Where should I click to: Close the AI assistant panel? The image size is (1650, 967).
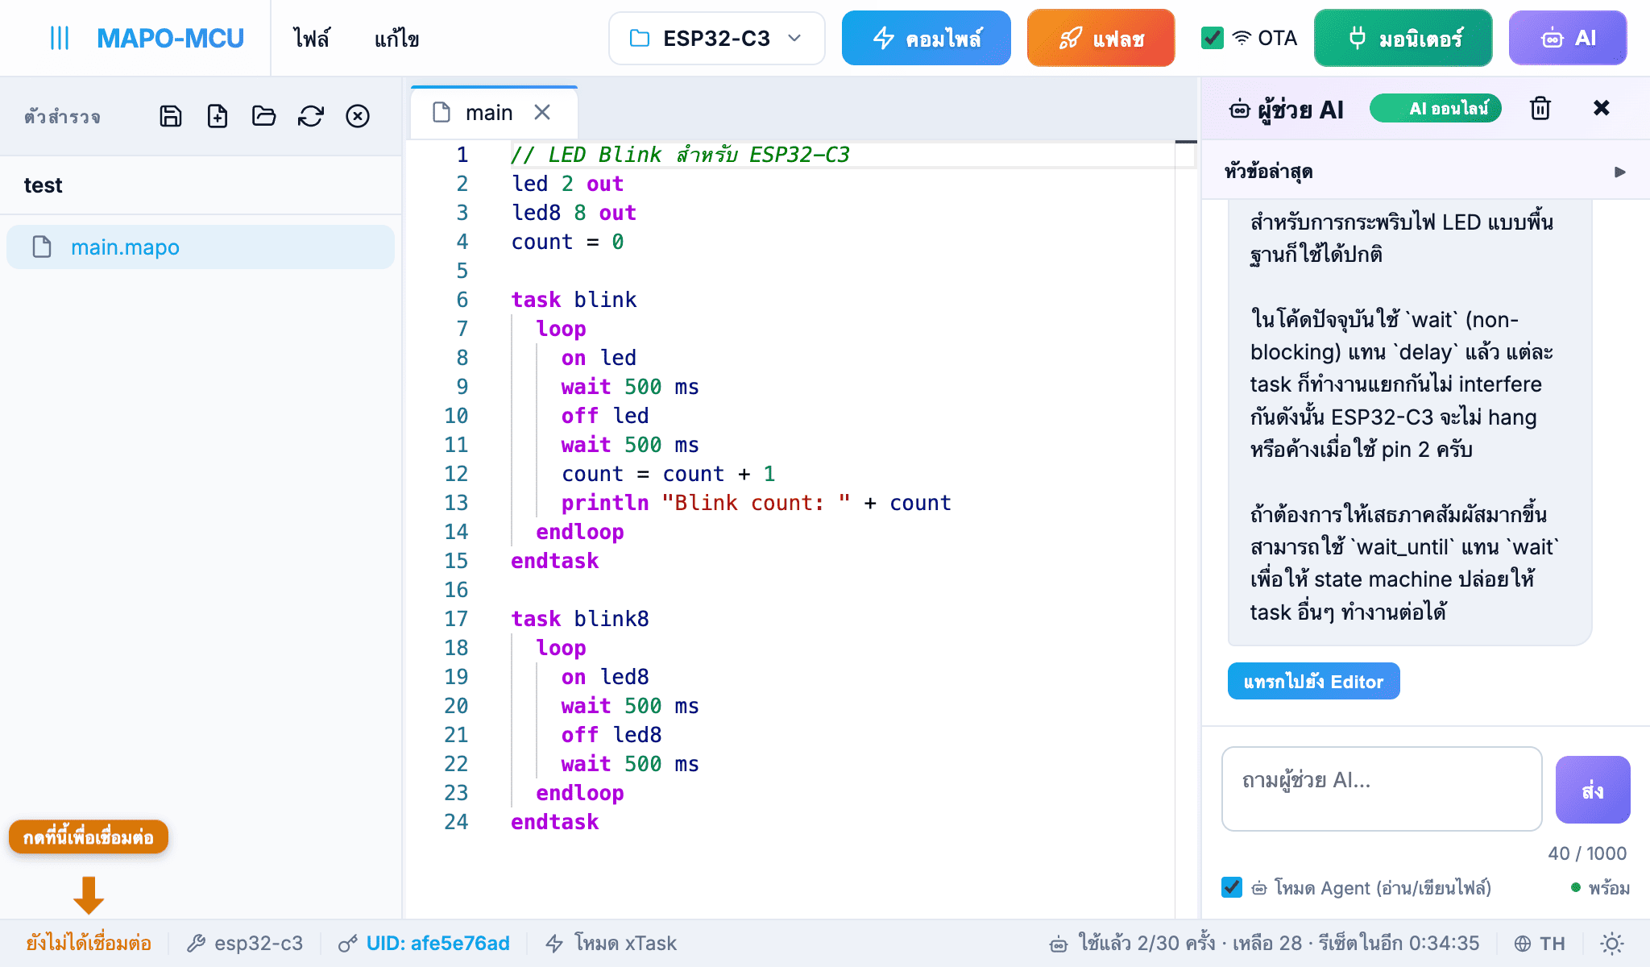[1602, 108]
